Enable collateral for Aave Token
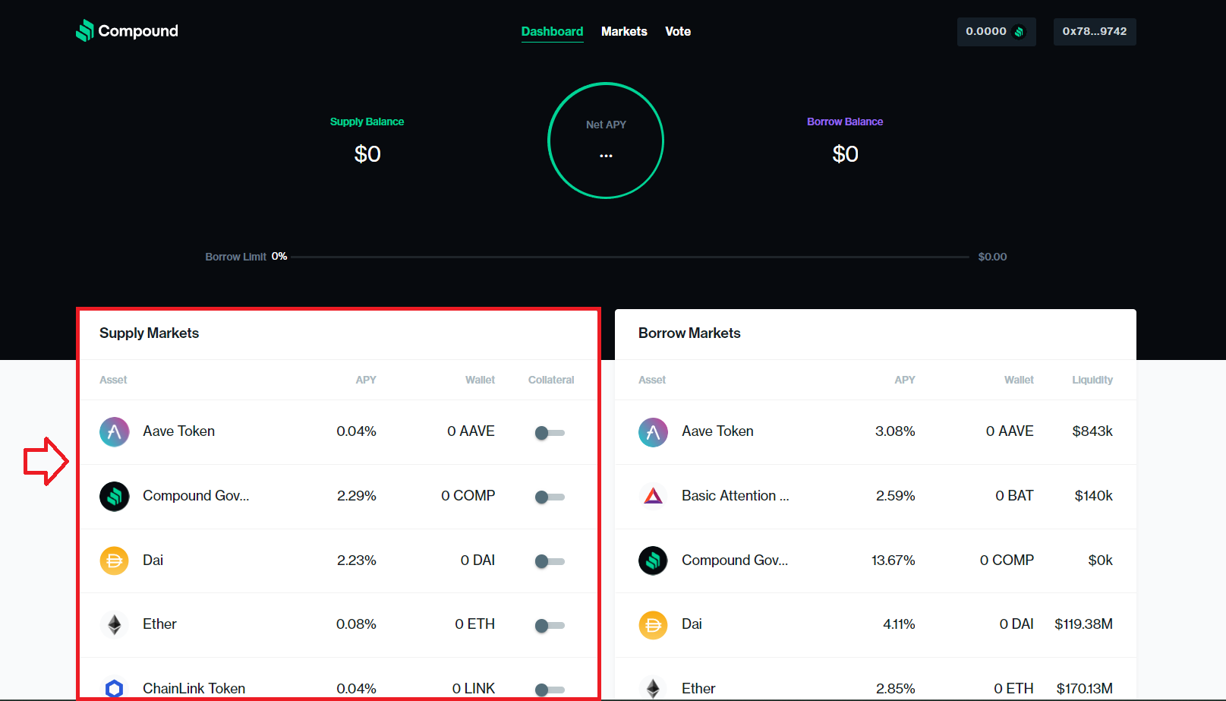1226x701 pixels. [550, 432]
